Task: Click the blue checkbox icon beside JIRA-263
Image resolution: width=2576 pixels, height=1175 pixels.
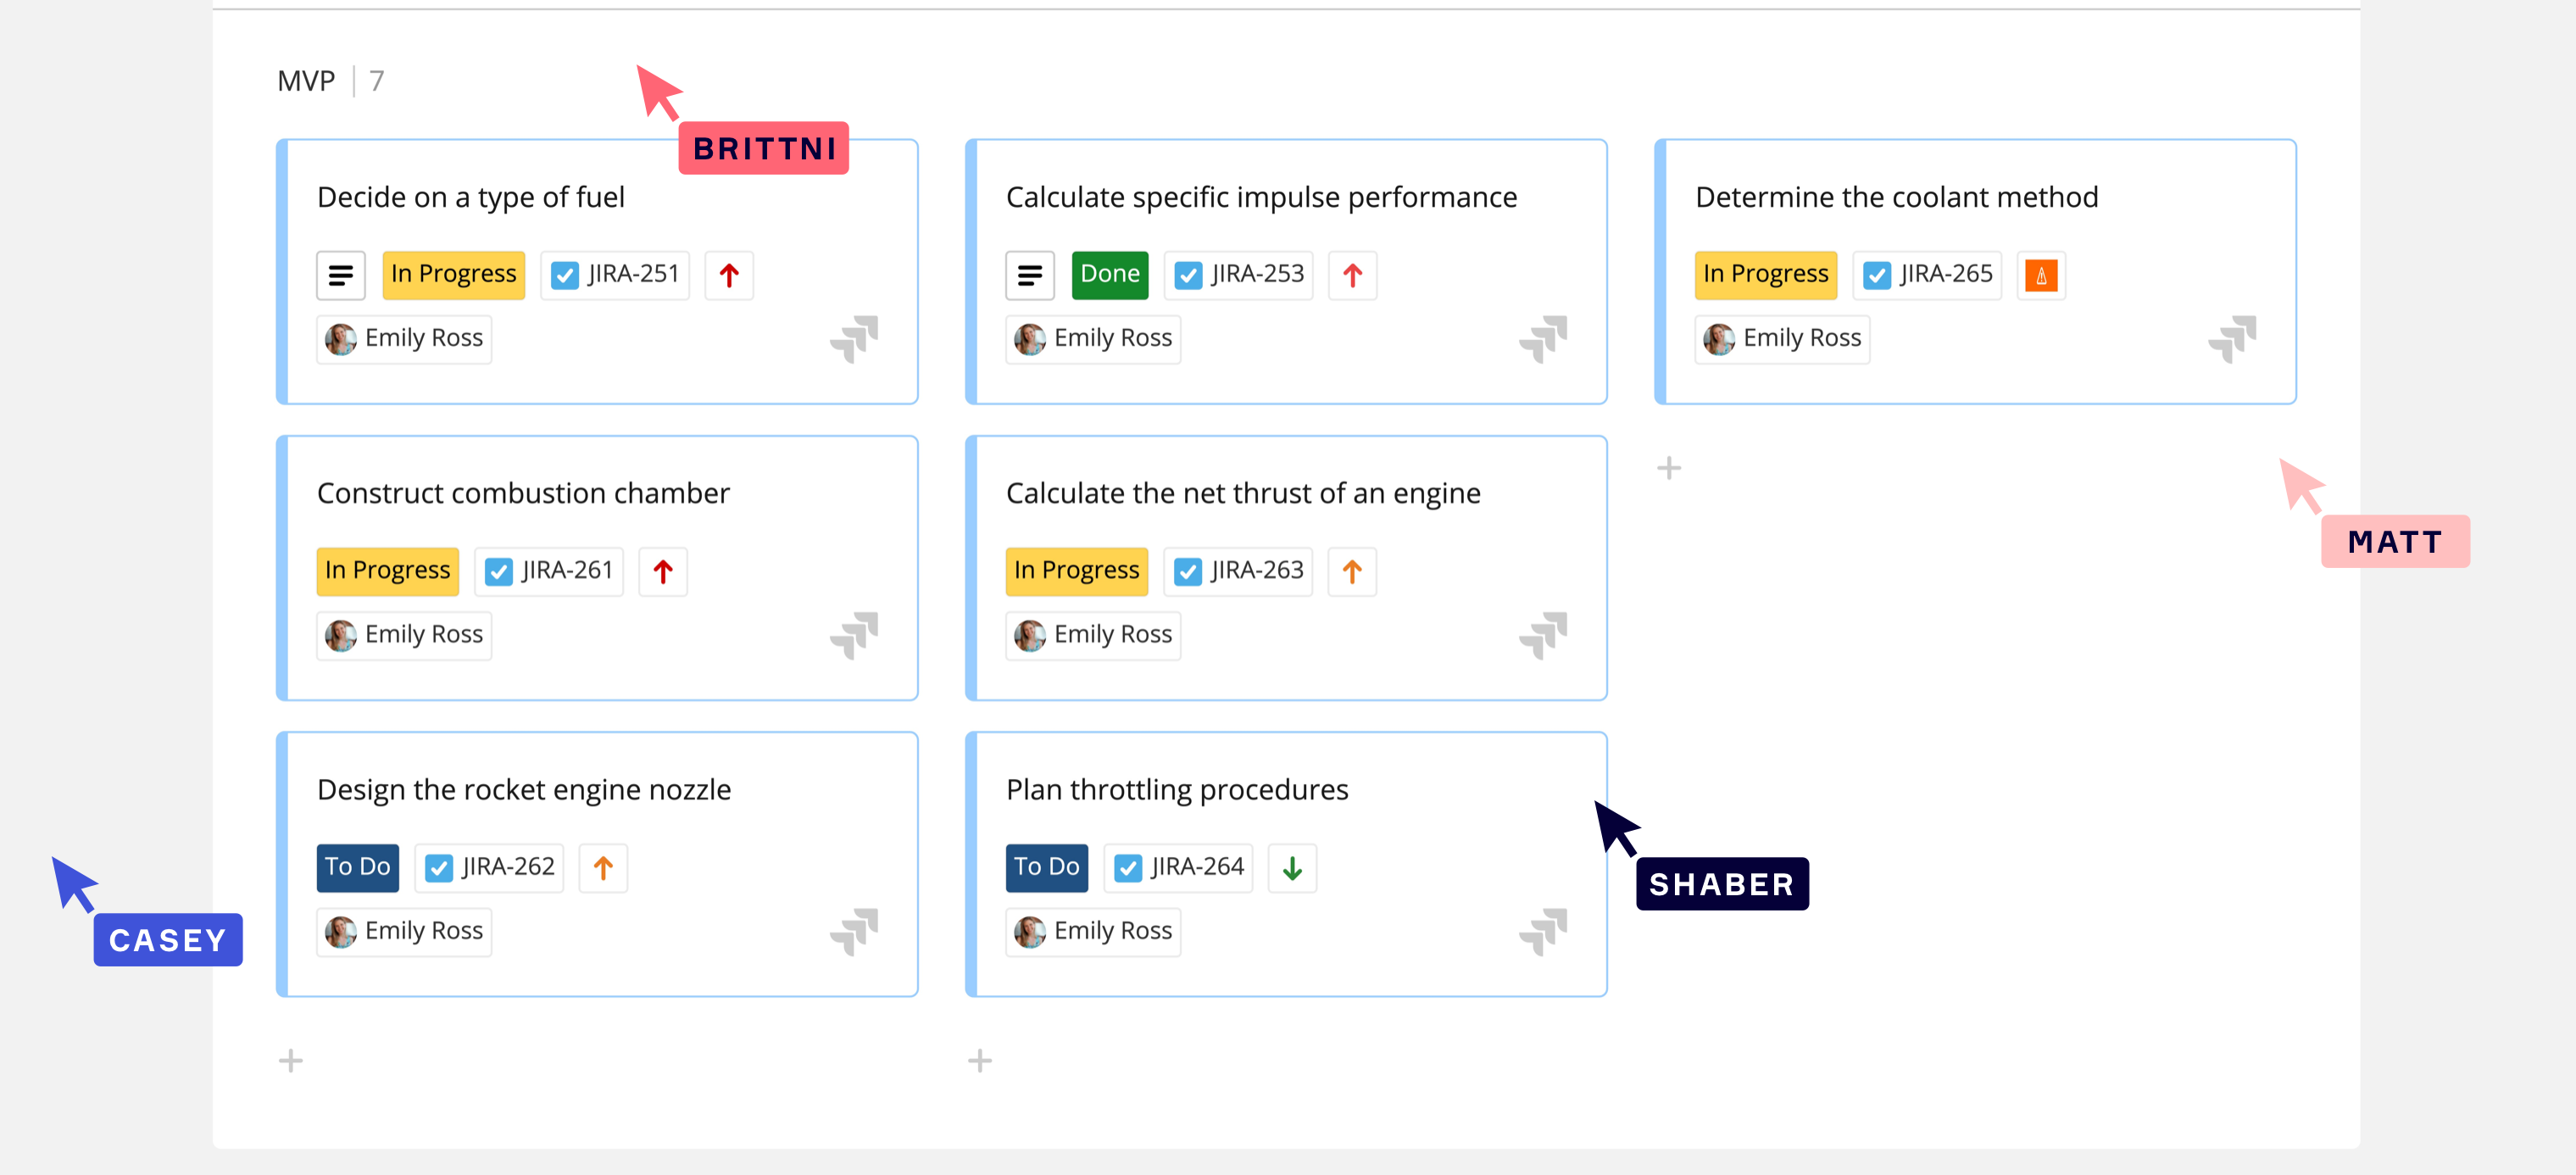Action: coord(1188,571)
